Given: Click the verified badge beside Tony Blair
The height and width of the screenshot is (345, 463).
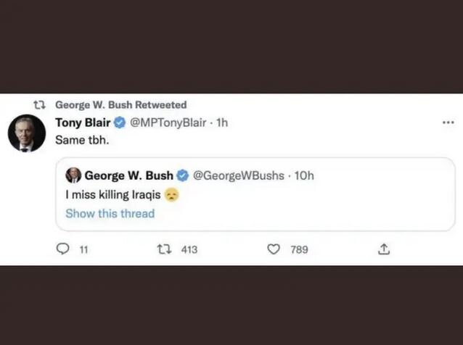Looking at the screenshot, I should click(120, 123).
